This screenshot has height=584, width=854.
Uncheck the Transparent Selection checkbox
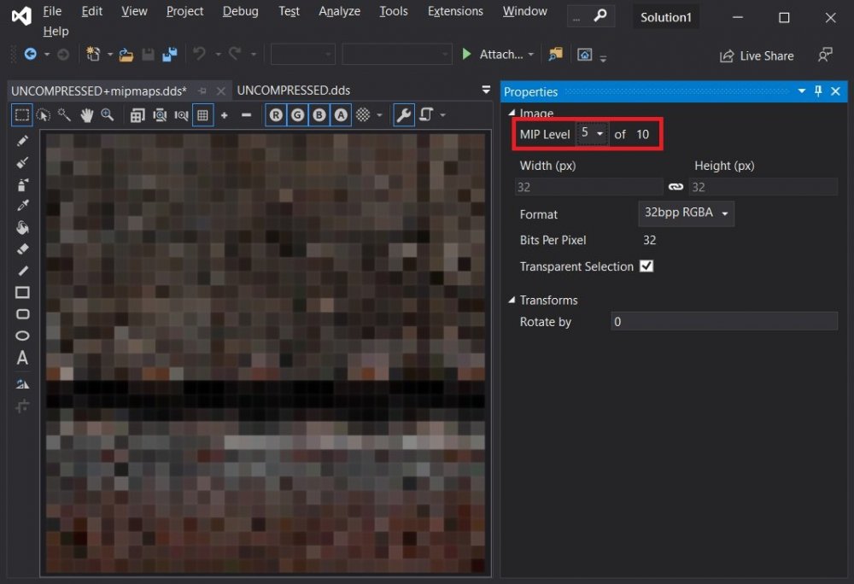coord(646,266)
